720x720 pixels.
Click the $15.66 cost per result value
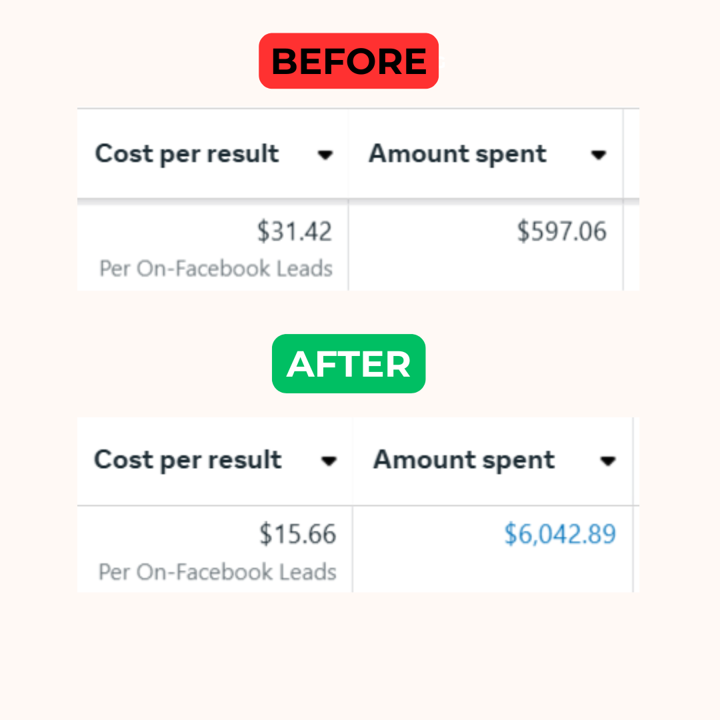(298, 534)
